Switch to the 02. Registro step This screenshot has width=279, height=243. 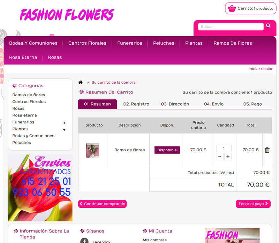pyautogui.click(x=136, y=104)
